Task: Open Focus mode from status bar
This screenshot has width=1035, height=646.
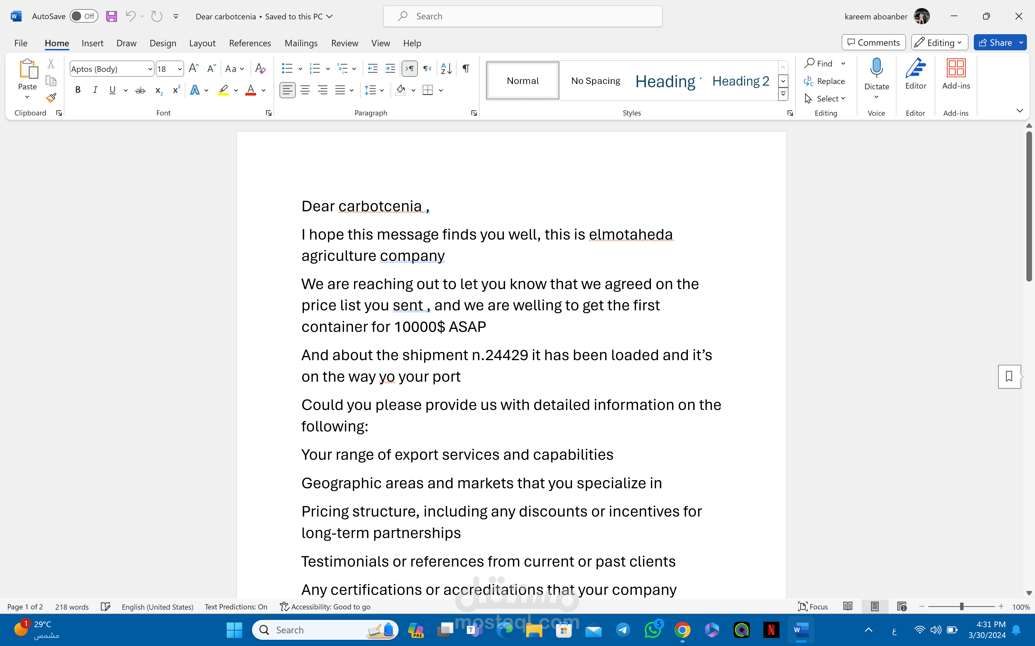Action: [813, 607]
